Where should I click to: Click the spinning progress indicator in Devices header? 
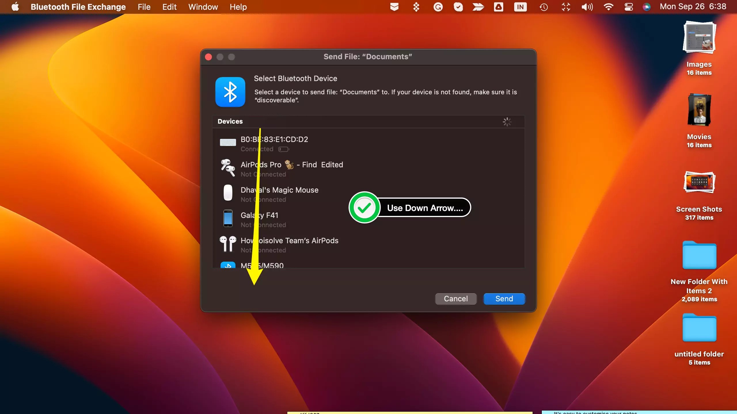[507, 122]
